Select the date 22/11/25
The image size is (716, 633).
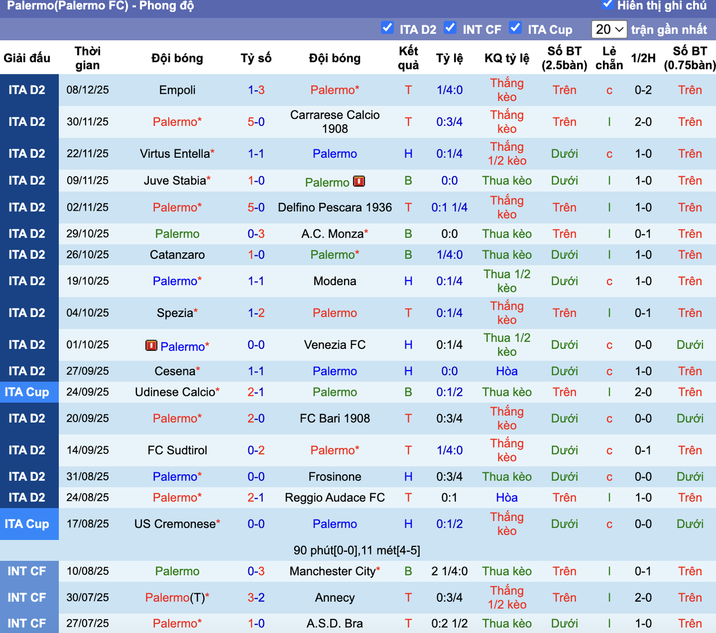click(x=88, y=154)
